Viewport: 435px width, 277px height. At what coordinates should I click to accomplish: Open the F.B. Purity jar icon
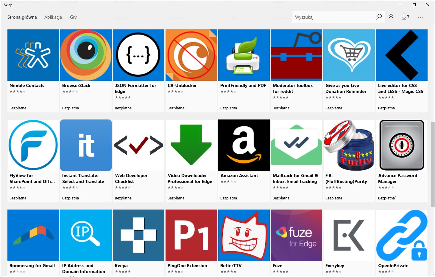(349, 145)
